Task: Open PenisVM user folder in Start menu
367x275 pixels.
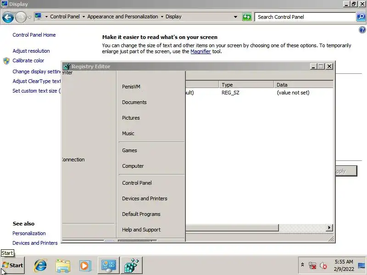Action: pyautogui.click(x=131, y=87)
